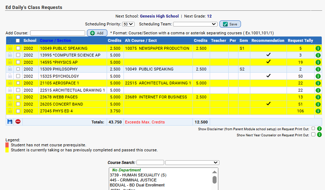Open info icon for AEROSPACE 1 row
The width and height of the screenshot is (325, 190).
click(x=318, y=83)
